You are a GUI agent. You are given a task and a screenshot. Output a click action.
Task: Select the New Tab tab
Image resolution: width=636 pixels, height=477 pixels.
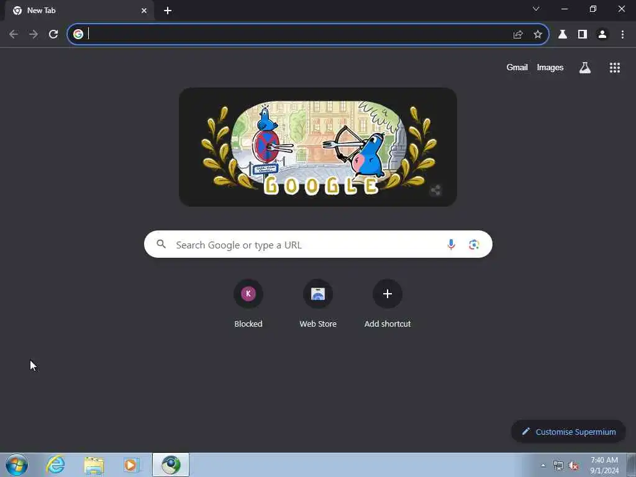[x=79, y=11]
